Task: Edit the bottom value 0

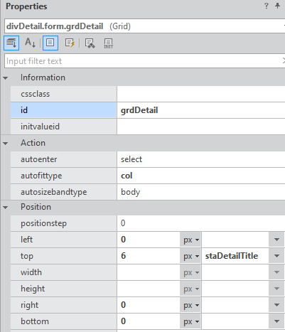Action: pos(149,321)
